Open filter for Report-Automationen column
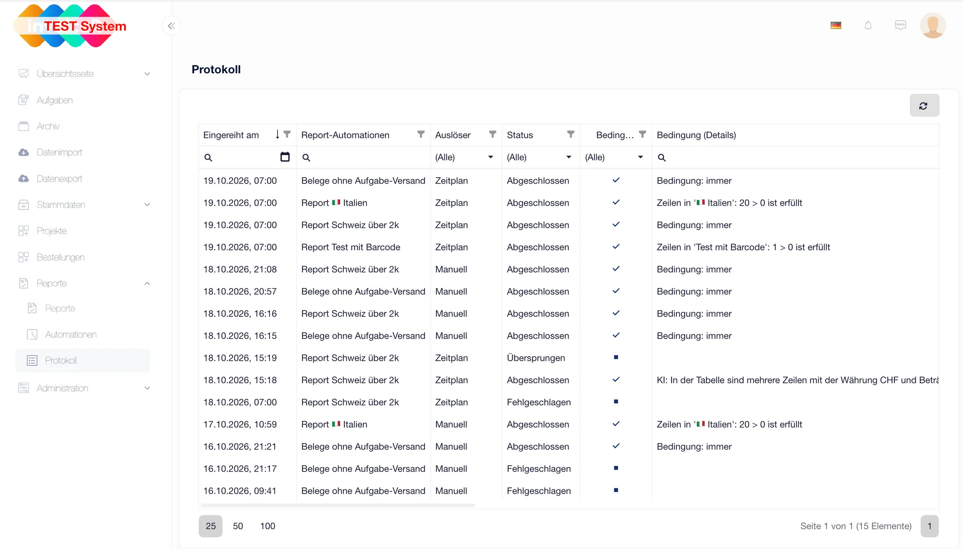 (421, 134)
